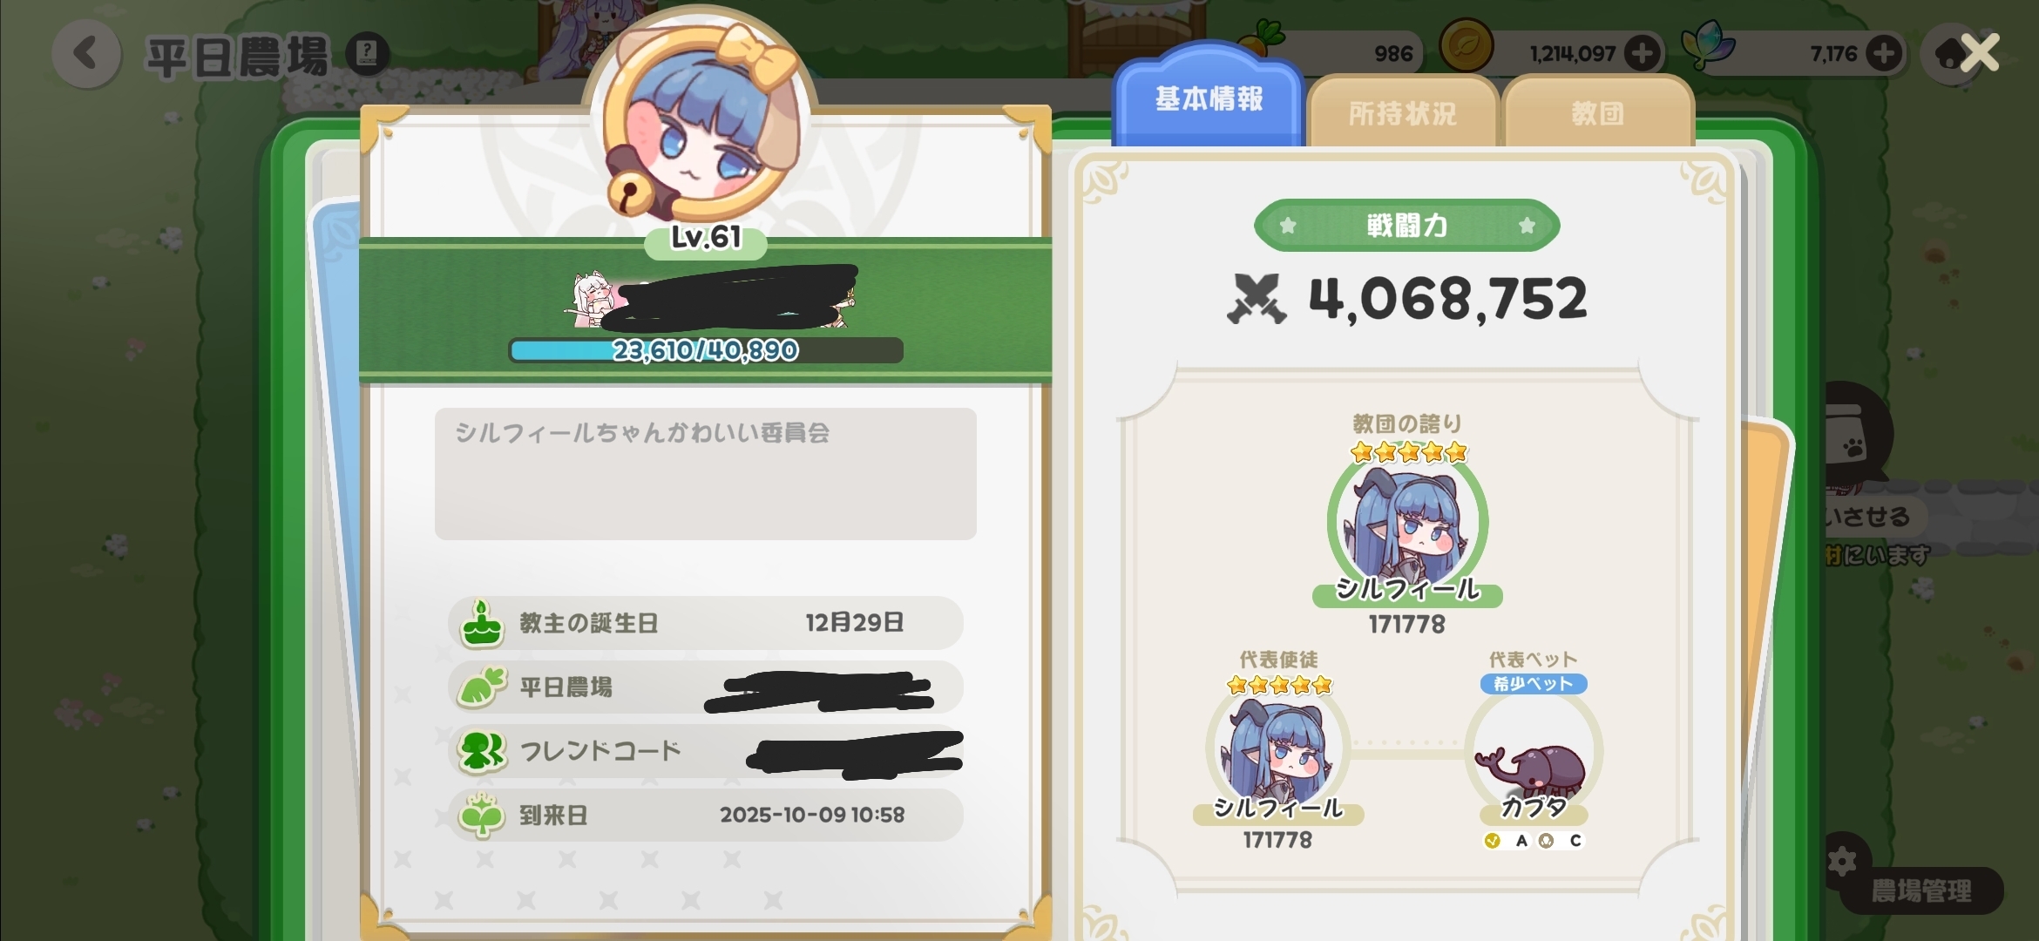Switch to the 教団 tab
2039x941 pixels.
(x=1598, y=112)
